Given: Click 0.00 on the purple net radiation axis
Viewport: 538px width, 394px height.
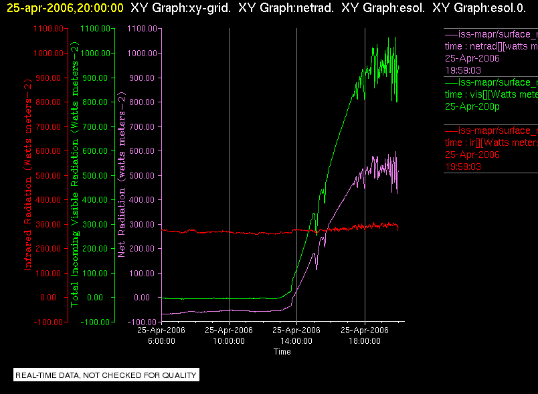Looking at the screenshot, I should coord(142,298).
